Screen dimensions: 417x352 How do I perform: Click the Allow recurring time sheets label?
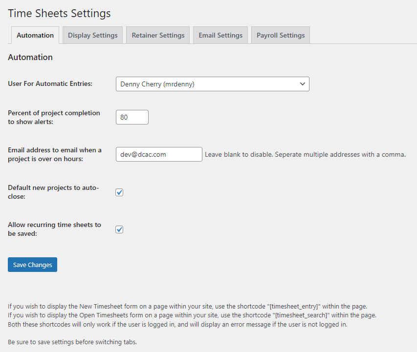point(55,229)
